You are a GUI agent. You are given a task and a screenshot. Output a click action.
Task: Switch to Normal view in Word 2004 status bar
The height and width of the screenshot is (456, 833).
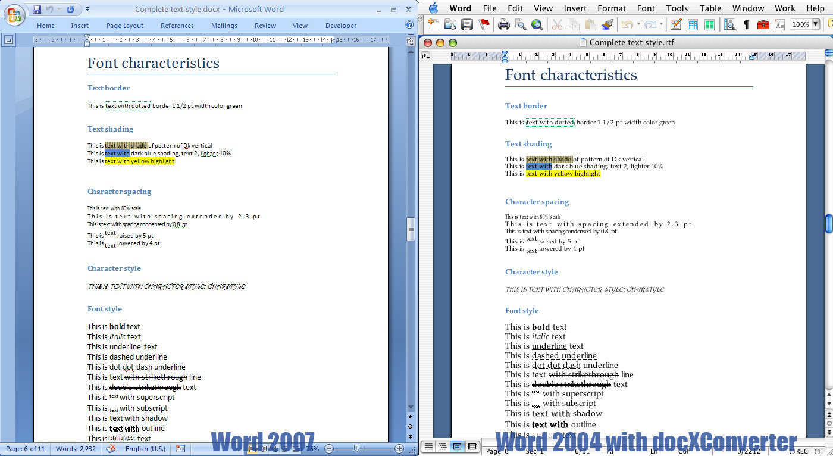[x=428, y=446]
